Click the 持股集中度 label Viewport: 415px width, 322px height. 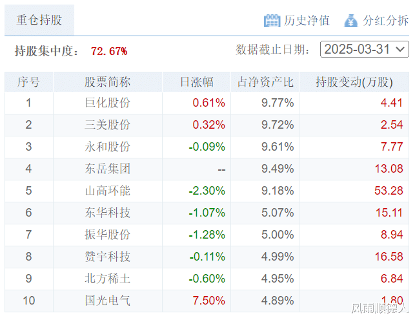point(46,51)
